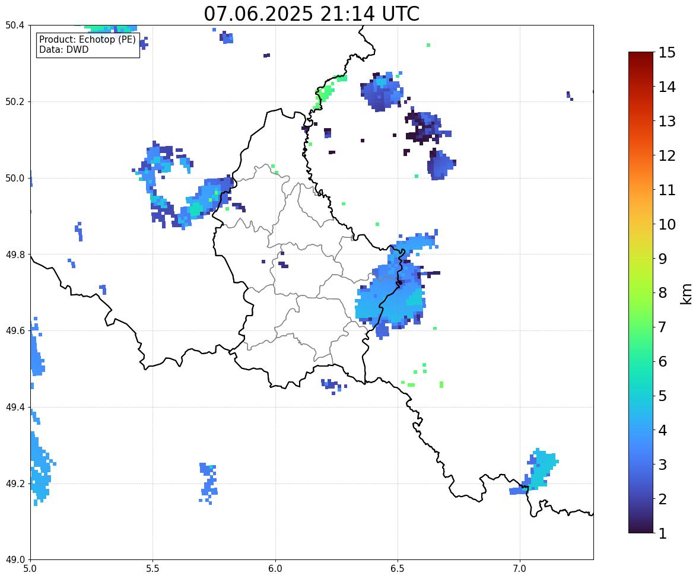Click the cyan echo cell near 7.1°E, 49.25°N

pyautogui.click(x=543, y=469)
